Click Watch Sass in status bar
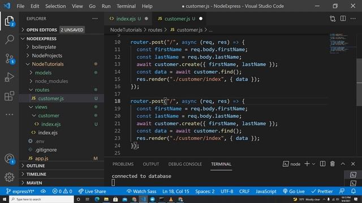The image size is (362, 203). [141, 191]
